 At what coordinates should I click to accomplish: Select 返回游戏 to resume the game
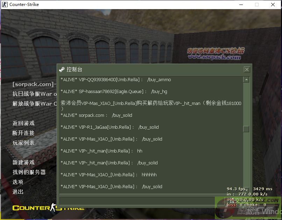point(23,123)
